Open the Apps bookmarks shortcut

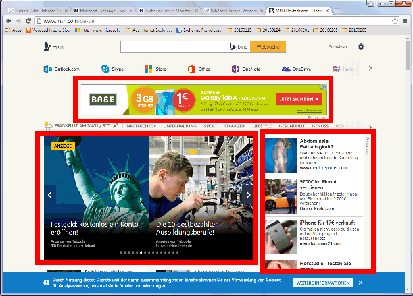(13, 30)
